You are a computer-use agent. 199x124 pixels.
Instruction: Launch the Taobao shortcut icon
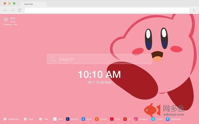[x=97, y=119]
